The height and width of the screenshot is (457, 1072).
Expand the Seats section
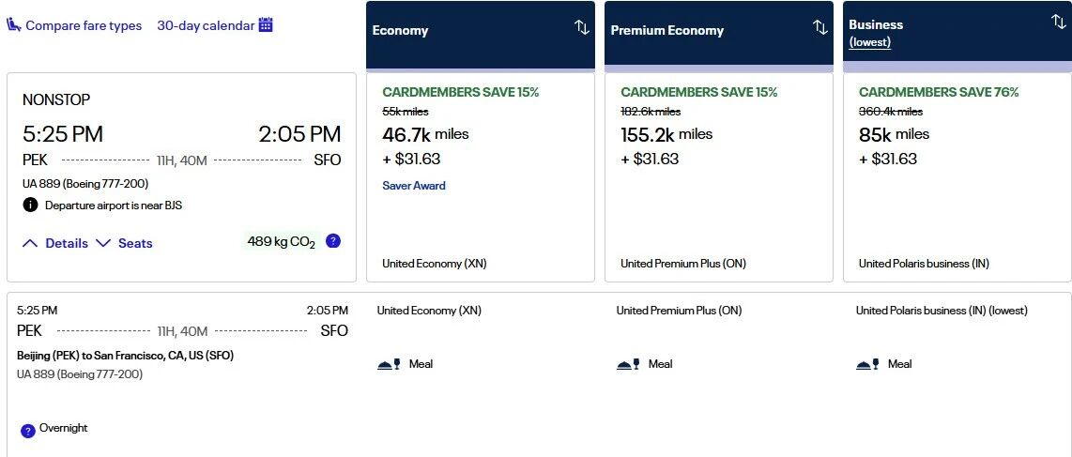[124, 243]
